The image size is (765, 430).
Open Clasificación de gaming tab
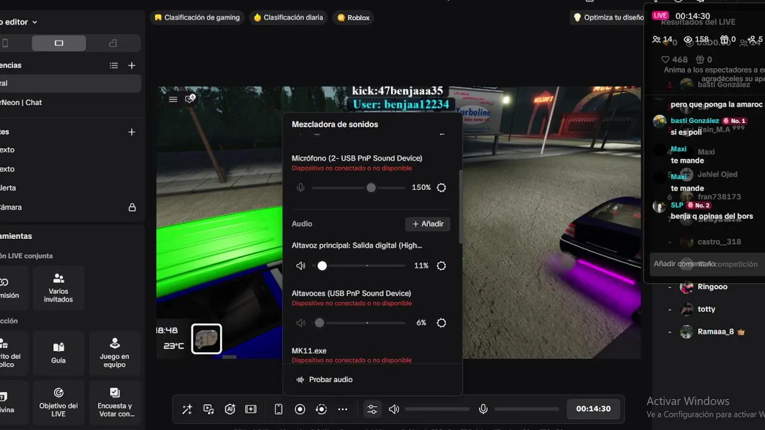pyautogui.click(x=197, y=17)
